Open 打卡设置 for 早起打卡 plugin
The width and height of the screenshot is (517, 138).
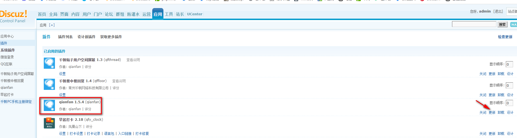pos(76,134)
